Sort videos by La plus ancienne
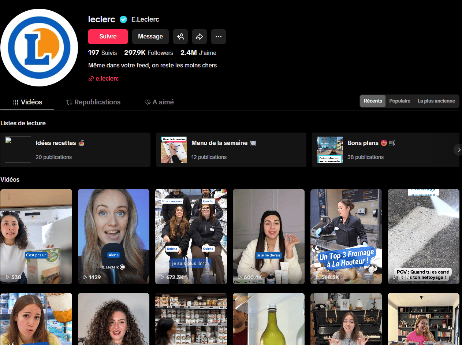 (x=436, y=101)
